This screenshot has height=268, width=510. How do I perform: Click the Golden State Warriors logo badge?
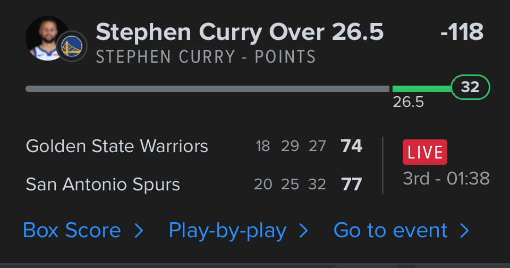[72, 47]
